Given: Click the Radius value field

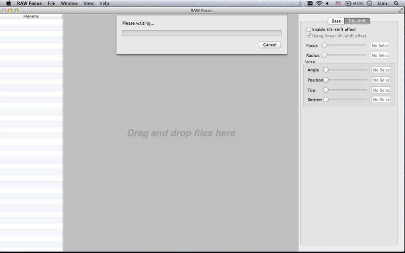Looking at the screenshot, I should 379,55.
